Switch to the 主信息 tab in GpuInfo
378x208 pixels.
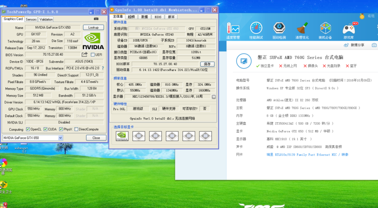(x=118, y=17)
